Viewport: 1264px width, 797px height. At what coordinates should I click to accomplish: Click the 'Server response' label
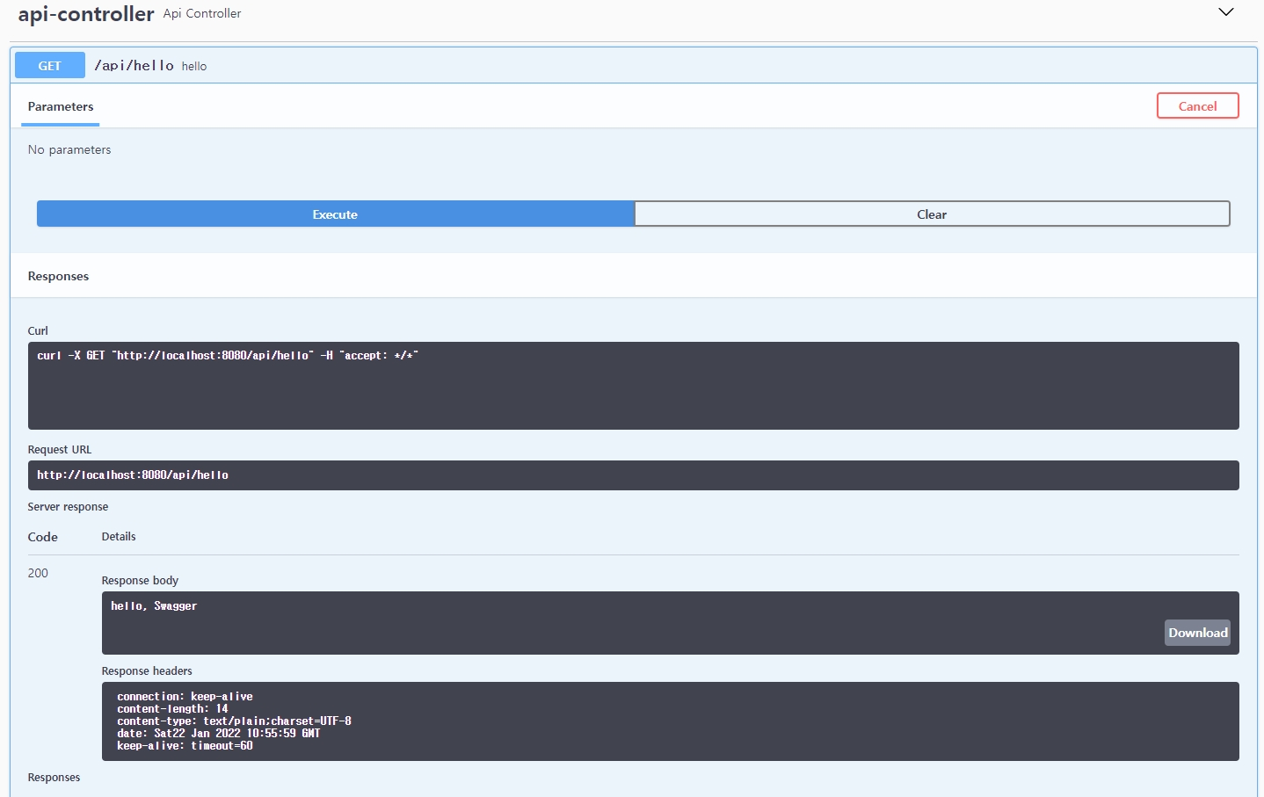(68, 507)
